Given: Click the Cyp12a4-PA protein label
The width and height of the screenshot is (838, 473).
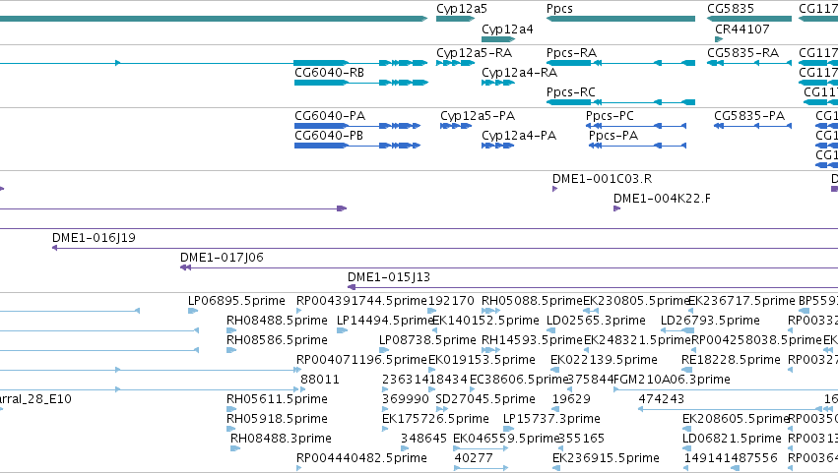Looking at the screenshot, I should click(x=519, y=136).
